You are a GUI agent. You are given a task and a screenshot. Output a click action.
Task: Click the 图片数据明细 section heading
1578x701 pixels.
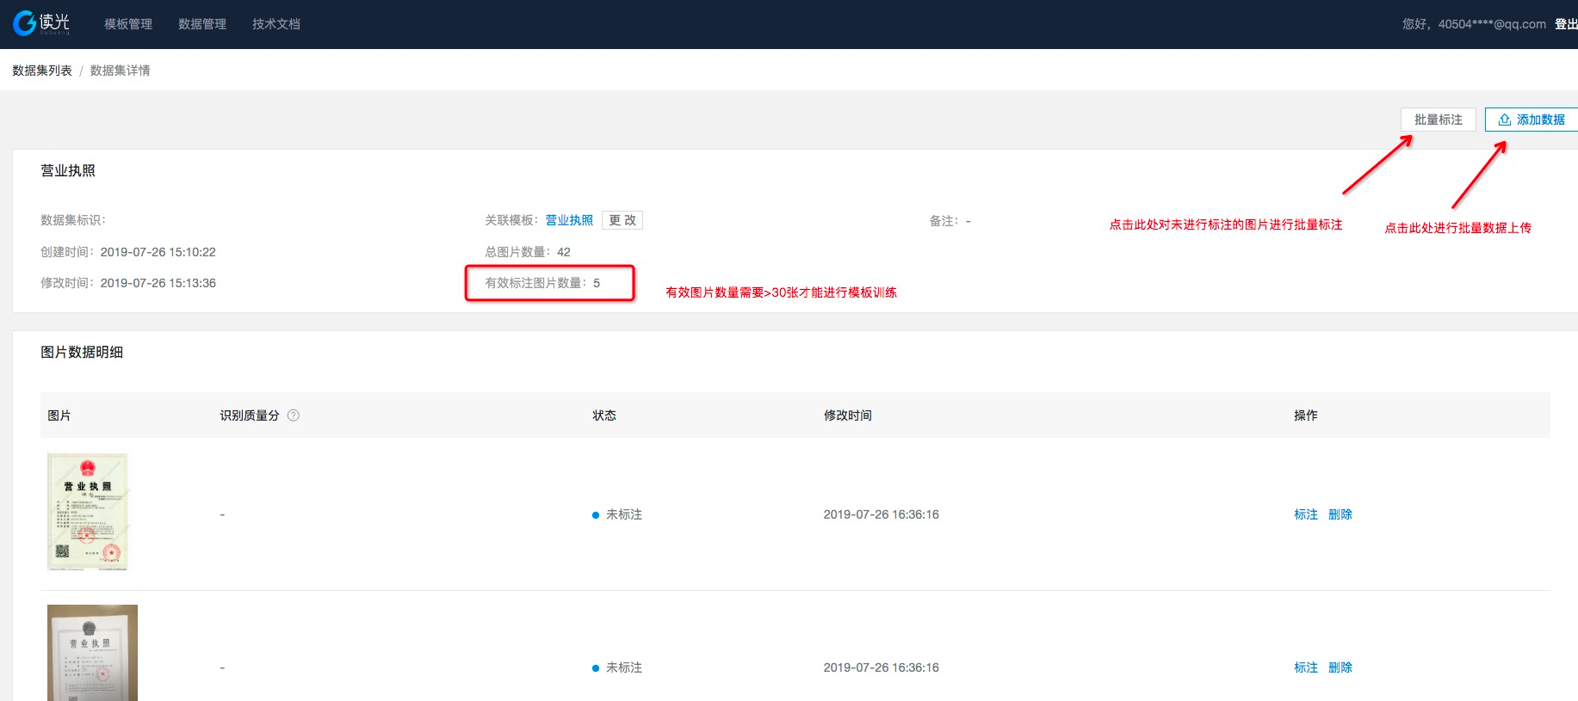point(82,352)
